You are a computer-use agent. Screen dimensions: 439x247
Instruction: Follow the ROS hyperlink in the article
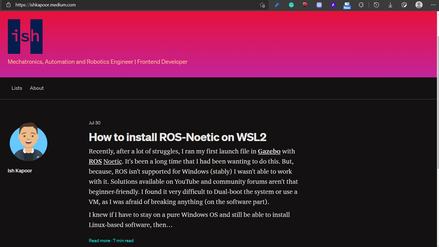(95, 161)
